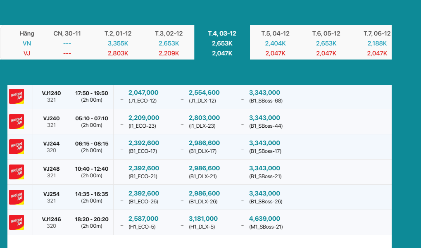Click the Vietjet Air logo for flight VJ254
This screenshot has width=421, height=248.
(17, 197)
